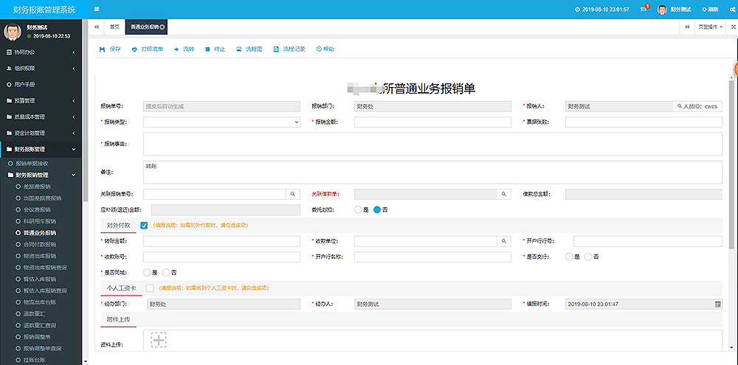Click the 保存 save icon
The image size is (738, 365).
(x=102, y=49)
